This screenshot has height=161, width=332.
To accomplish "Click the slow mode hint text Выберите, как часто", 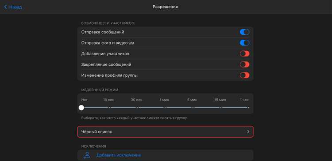I will pos(135,118).
